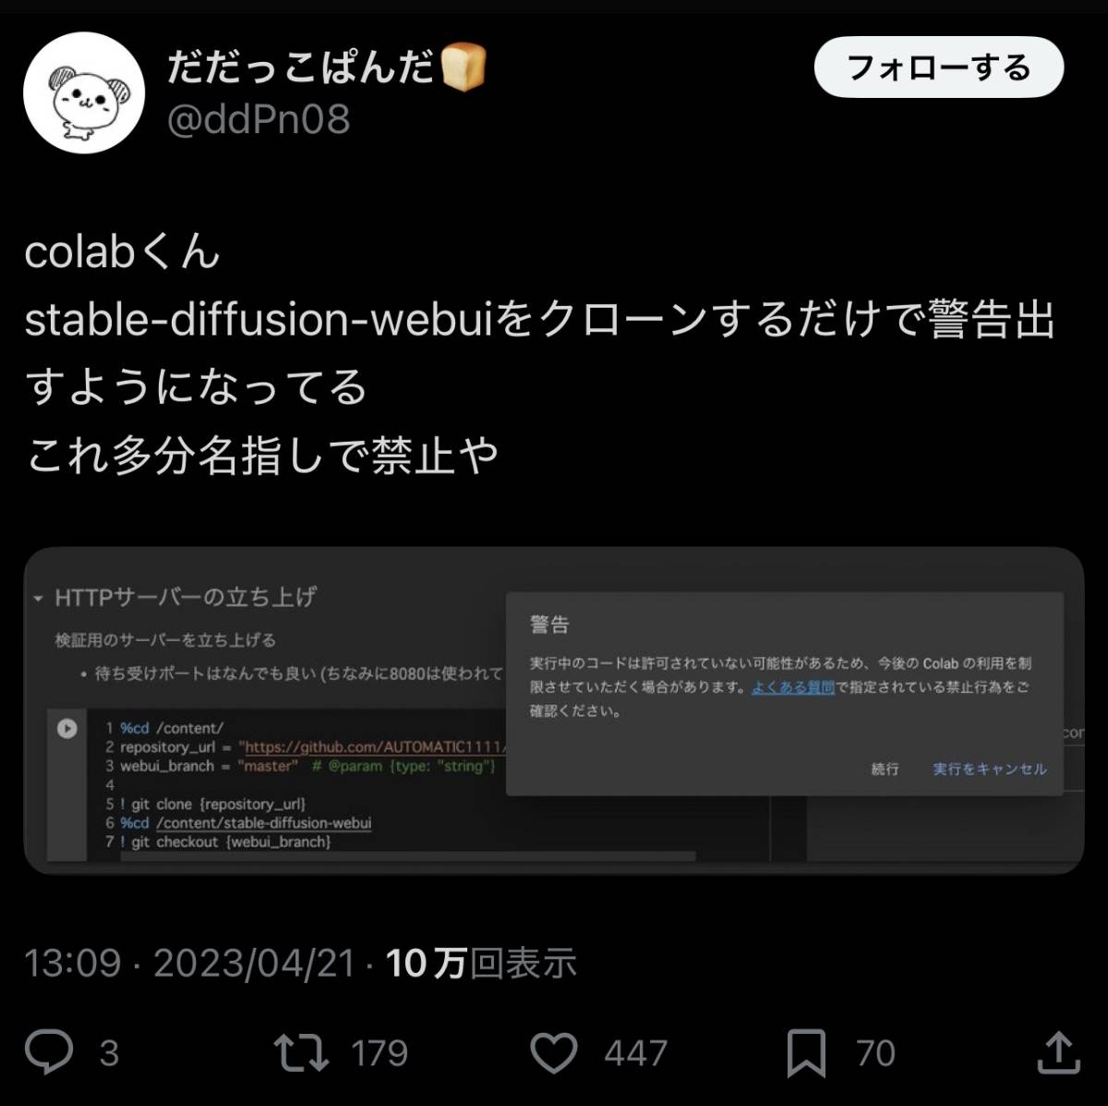Viewport: 1108px width, 1106px height.
Task: Follow the account with フォローする button
Action: (x=939, y=67)
